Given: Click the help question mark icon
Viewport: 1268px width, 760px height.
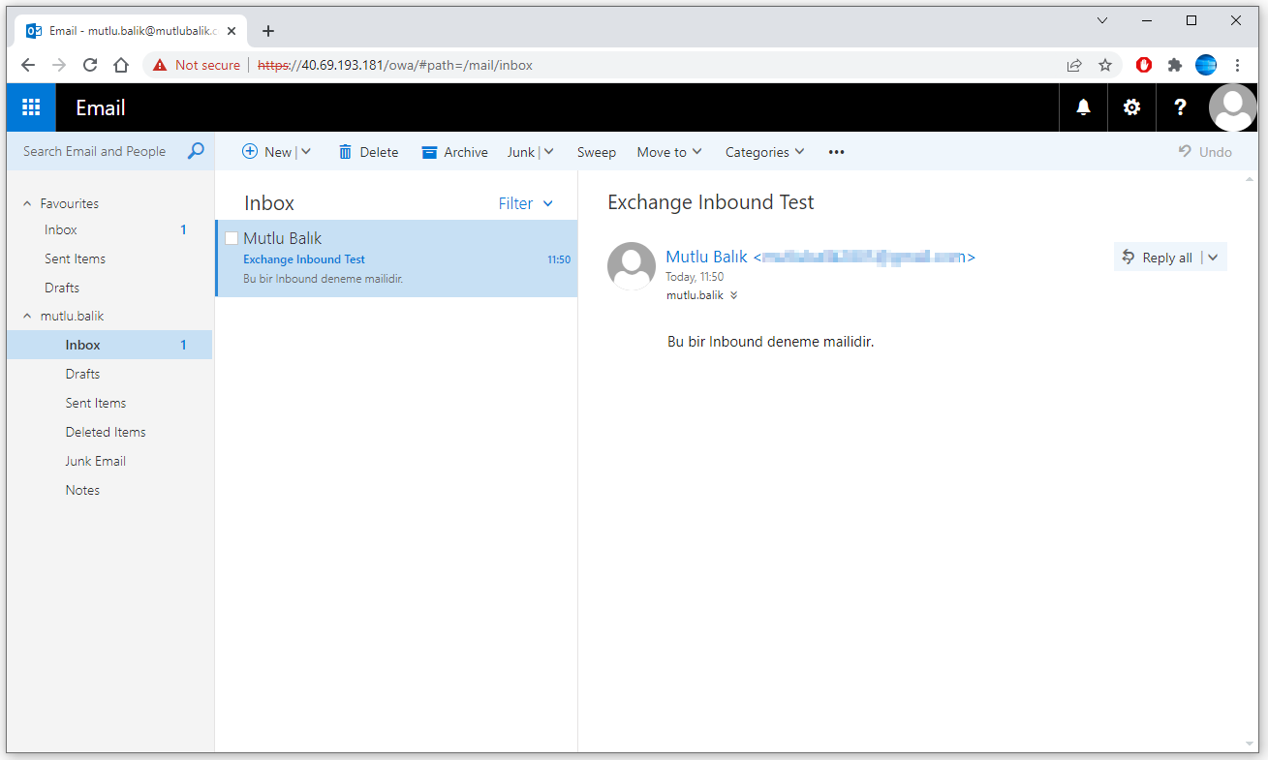Looking at the screenshot, I should coord(1180,107).
